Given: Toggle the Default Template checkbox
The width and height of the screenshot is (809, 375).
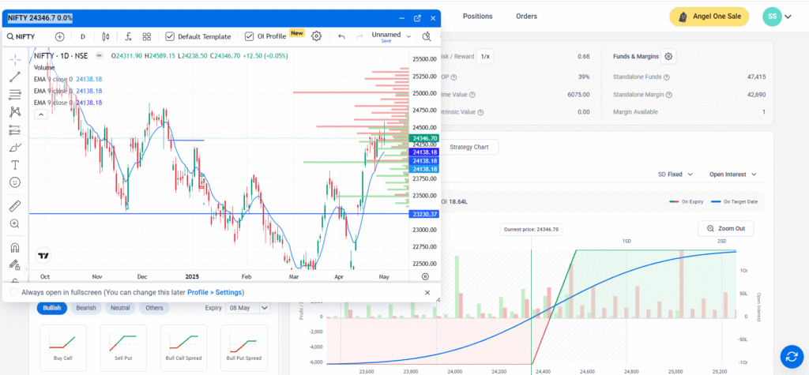Looking at the screenshot, I should (170, 36).
